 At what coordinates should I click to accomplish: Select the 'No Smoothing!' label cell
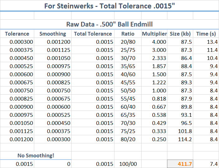click(x=36, y=156)
